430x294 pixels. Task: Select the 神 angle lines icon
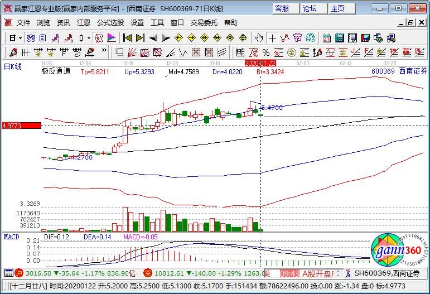394,52
